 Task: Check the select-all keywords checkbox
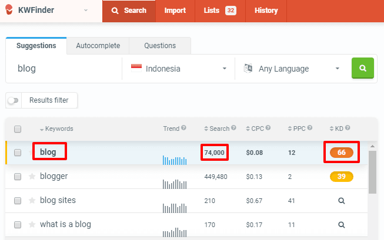[18, 129]
